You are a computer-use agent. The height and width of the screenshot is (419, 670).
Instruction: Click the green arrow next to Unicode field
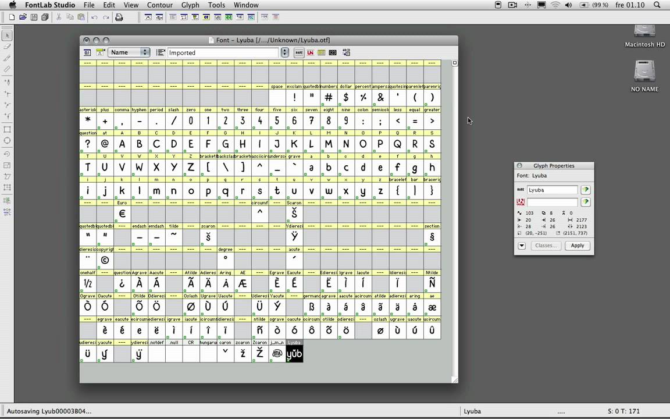(x=586, y=201)
